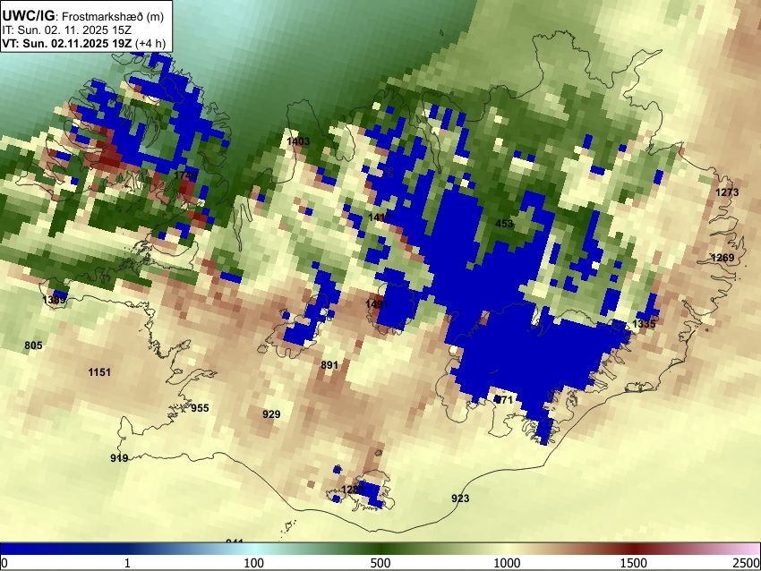Image resolution: width=761 pixels, height=571 pixels.
Task: Click the 453 value on the map
Action: coord(504,223)
